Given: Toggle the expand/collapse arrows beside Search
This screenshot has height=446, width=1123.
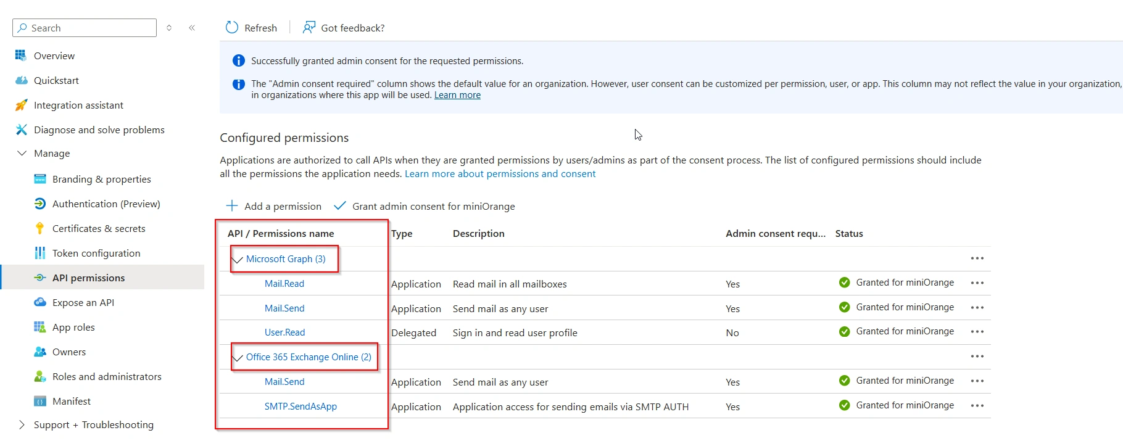Looking at the screenshot, I should 169,28.
